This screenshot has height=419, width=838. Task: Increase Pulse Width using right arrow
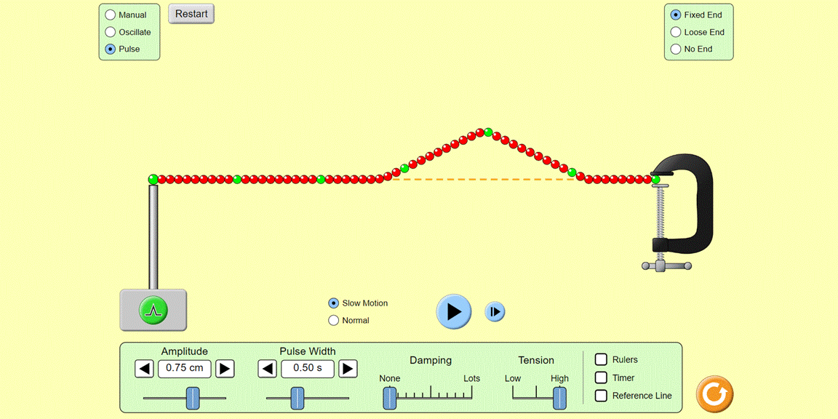tap(348, 369)
